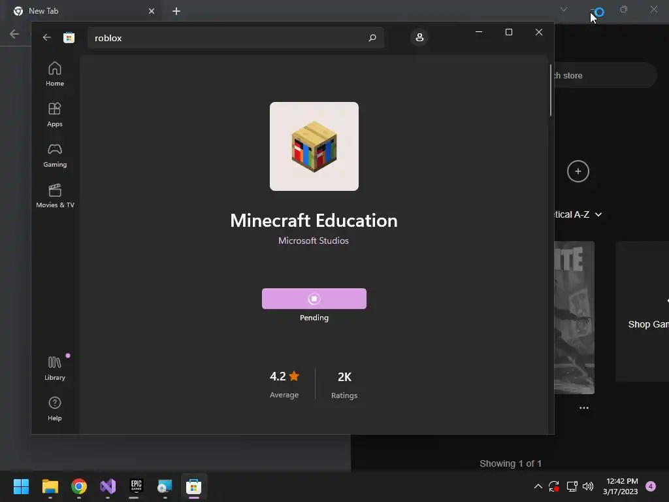Open the volume control tray icon

click(588, 486)
